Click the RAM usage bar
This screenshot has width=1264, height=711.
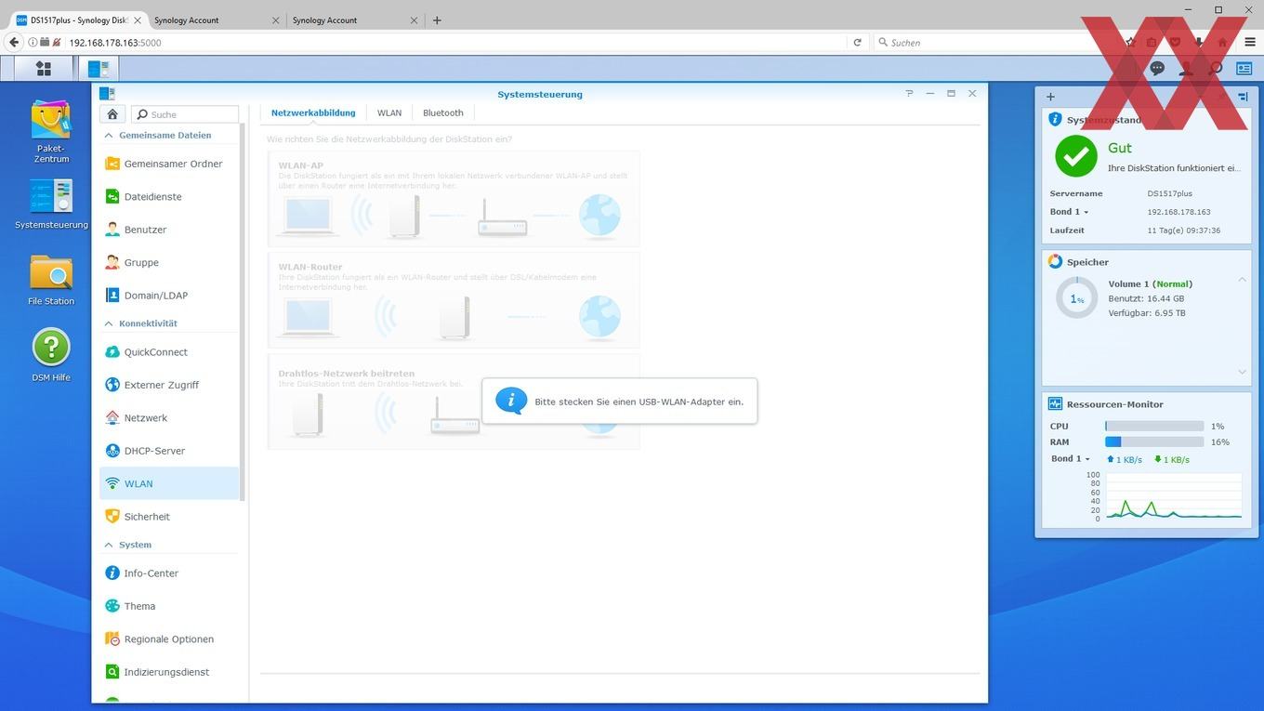[1154, 442]
